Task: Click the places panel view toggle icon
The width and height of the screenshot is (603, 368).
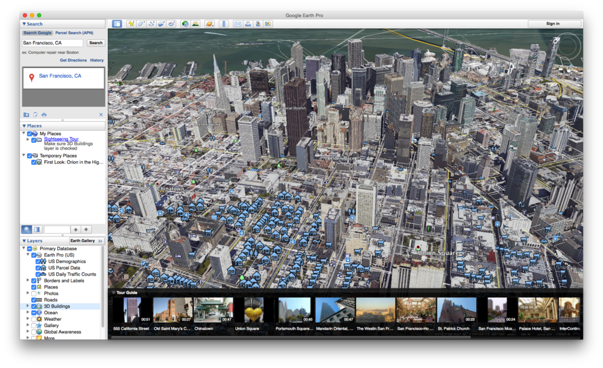Action: 37,229
